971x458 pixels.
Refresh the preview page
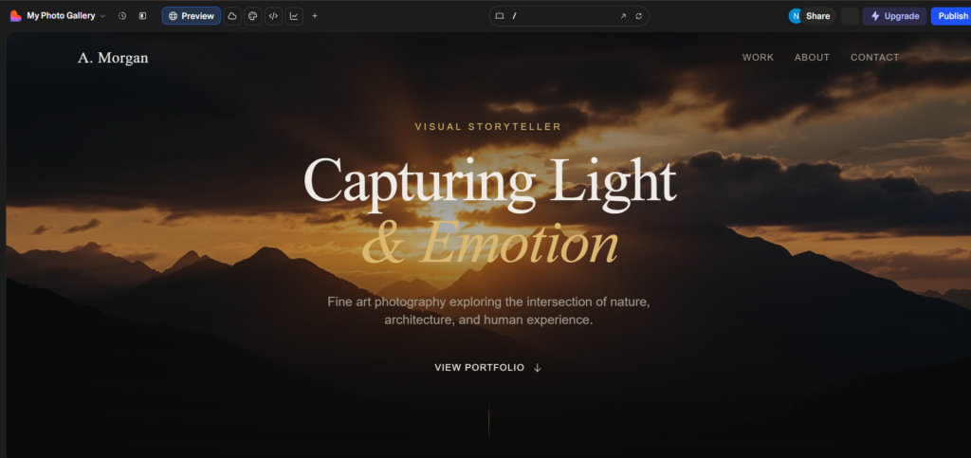pyautogui.click(x=638, y=16)
